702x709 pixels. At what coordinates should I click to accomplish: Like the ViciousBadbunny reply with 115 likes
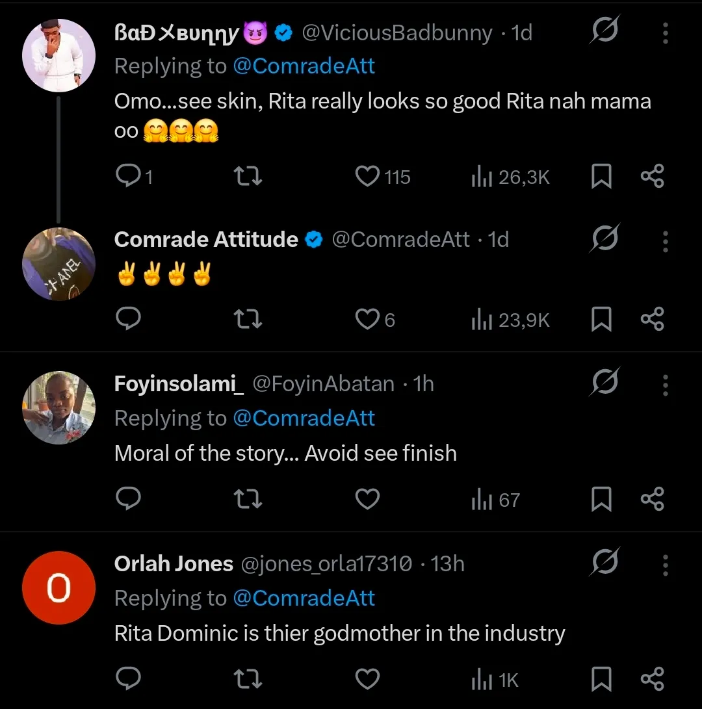click(x=368, y=177)
